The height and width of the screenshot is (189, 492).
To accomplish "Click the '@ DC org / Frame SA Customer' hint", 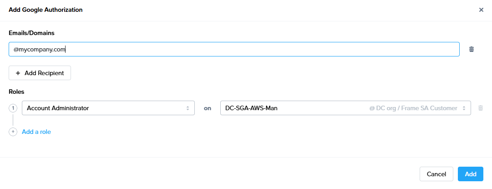I will pyautogui.click(x=413, y=108).
